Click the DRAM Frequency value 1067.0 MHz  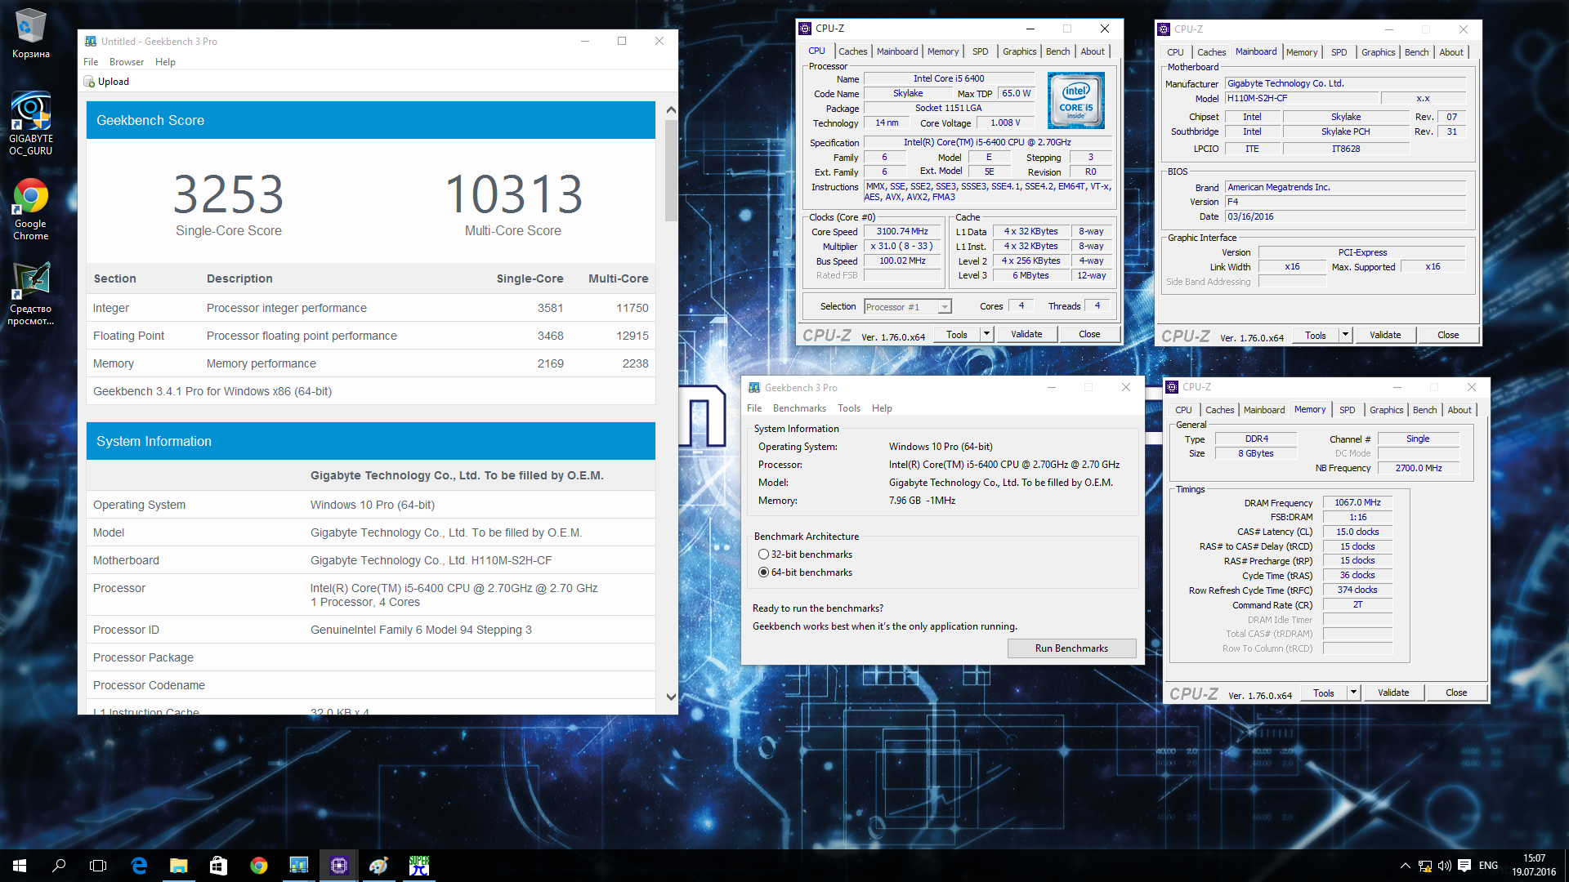coord(1357,503)
